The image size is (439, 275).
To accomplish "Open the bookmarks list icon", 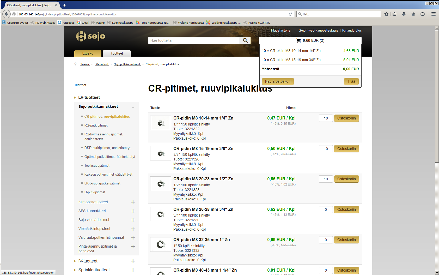I will pos(394,14).
